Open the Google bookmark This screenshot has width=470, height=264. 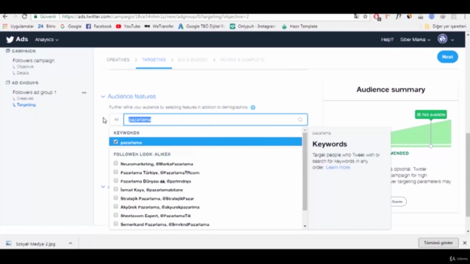pos(70,26)
